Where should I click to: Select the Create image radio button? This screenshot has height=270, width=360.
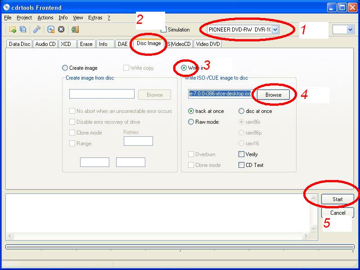point(65,68)
